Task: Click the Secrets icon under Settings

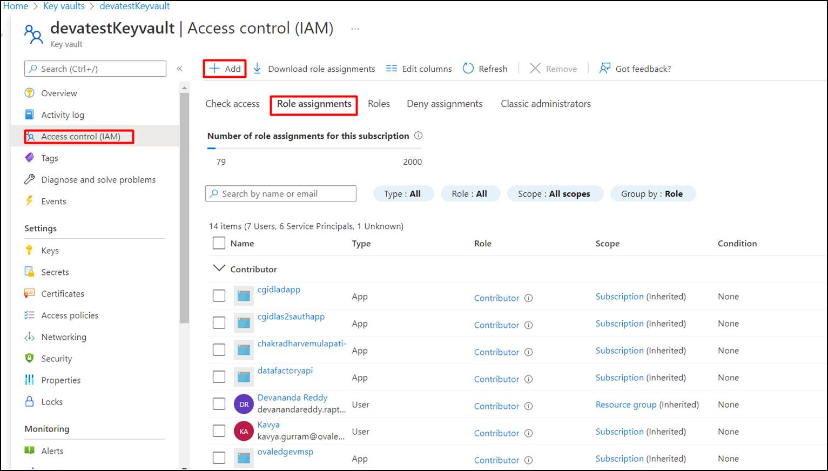Action: click(x=30, y=272)
